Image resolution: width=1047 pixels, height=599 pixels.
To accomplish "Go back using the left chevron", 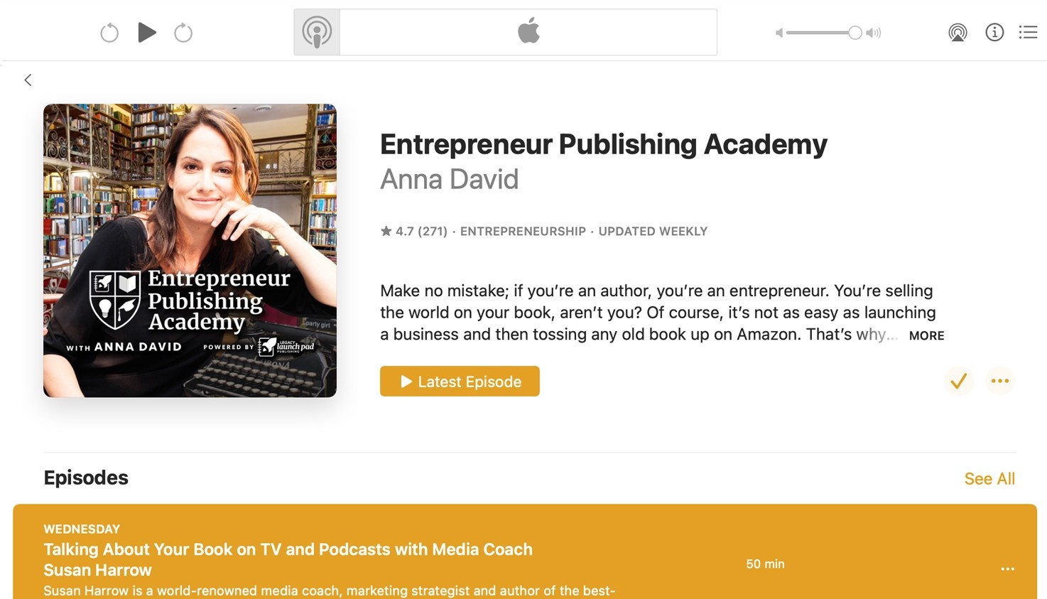I will [28, 80].
